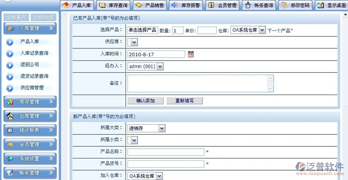Screen dimensions: 348x180
Task: Open the 供应商 dropdown
Action: point(133,42)
